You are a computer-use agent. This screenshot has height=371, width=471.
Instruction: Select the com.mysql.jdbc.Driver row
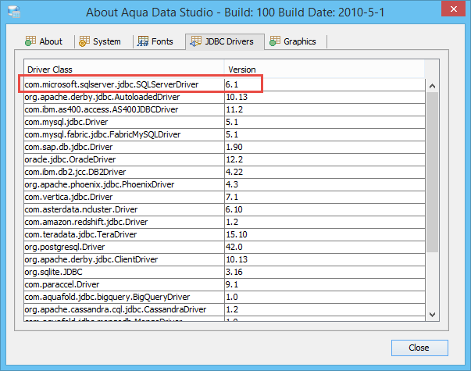click(224, 122)
